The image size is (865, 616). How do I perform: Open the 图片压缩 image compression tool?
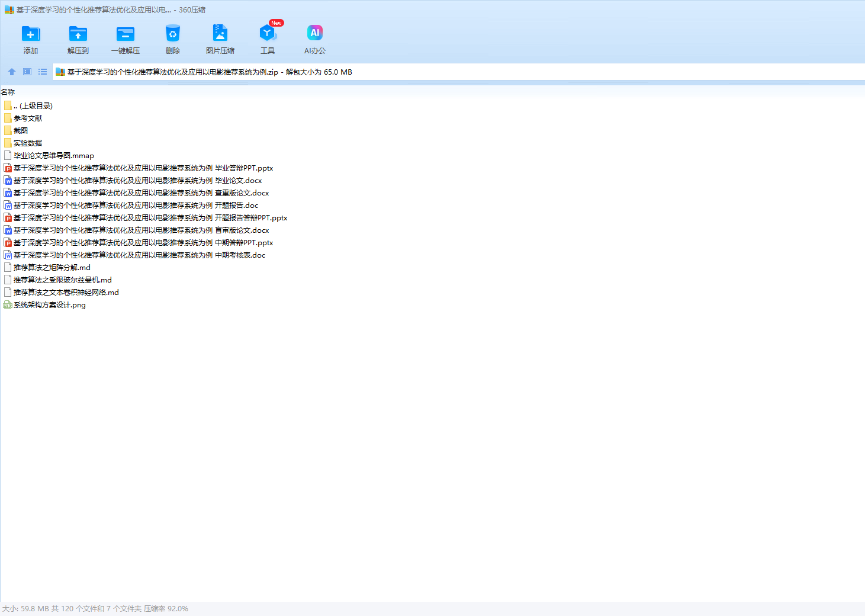pyautogui.click(x=220, y=34)
